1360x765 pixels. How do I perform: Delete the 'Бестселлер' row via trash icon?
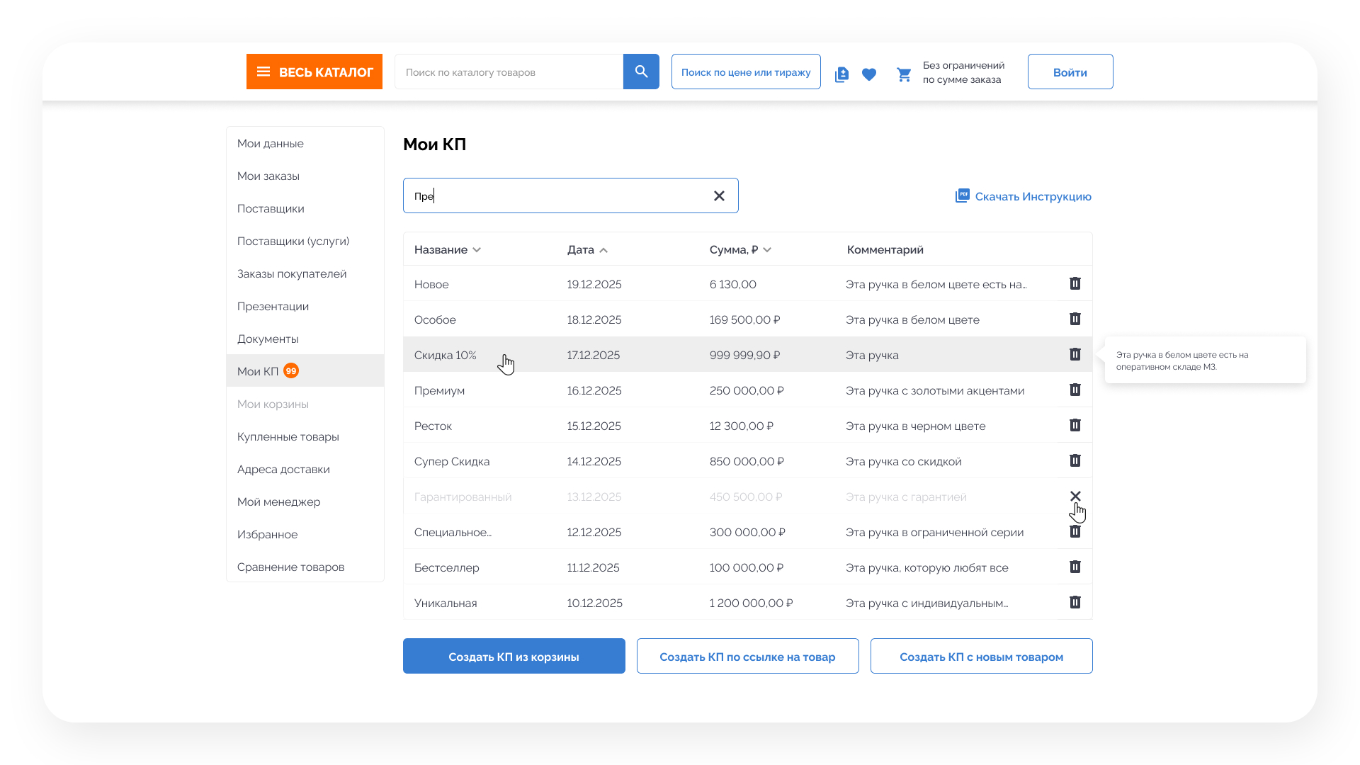1075,567
